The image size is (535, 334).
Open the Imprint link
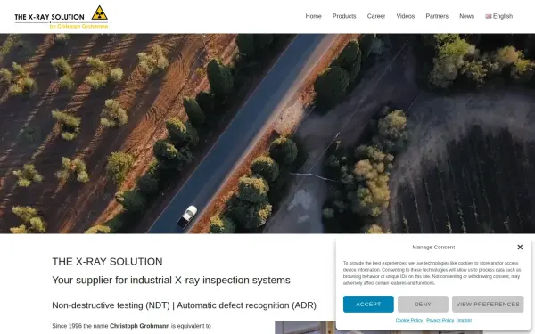pos(465,320)
